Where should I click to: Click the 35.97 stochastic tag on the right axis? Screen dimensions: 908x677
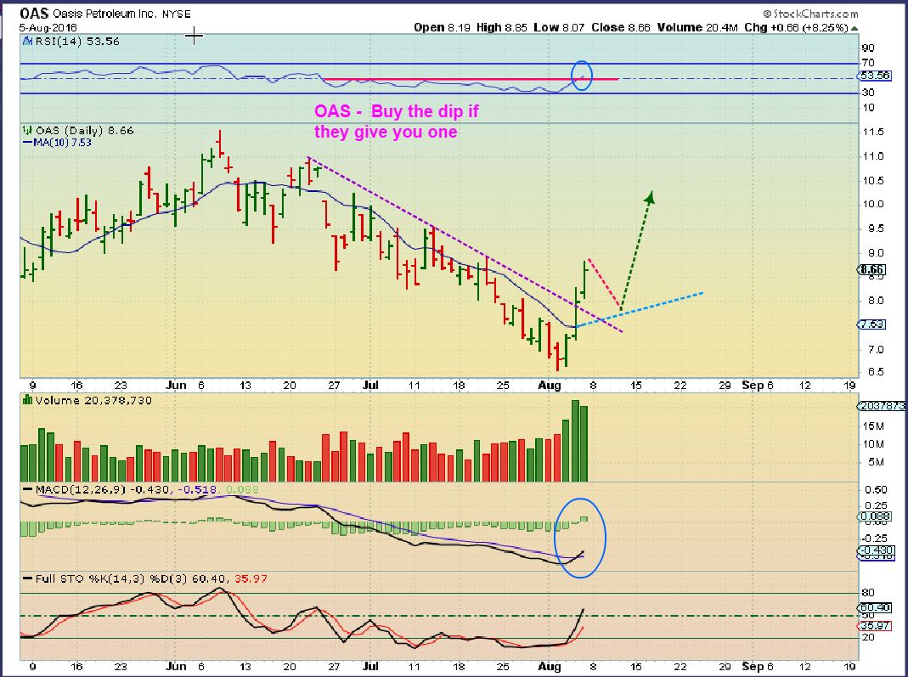(x=875, y=625)
